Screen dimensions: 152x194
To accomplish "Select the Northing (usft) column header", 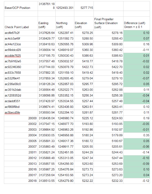I will (62, 25).
